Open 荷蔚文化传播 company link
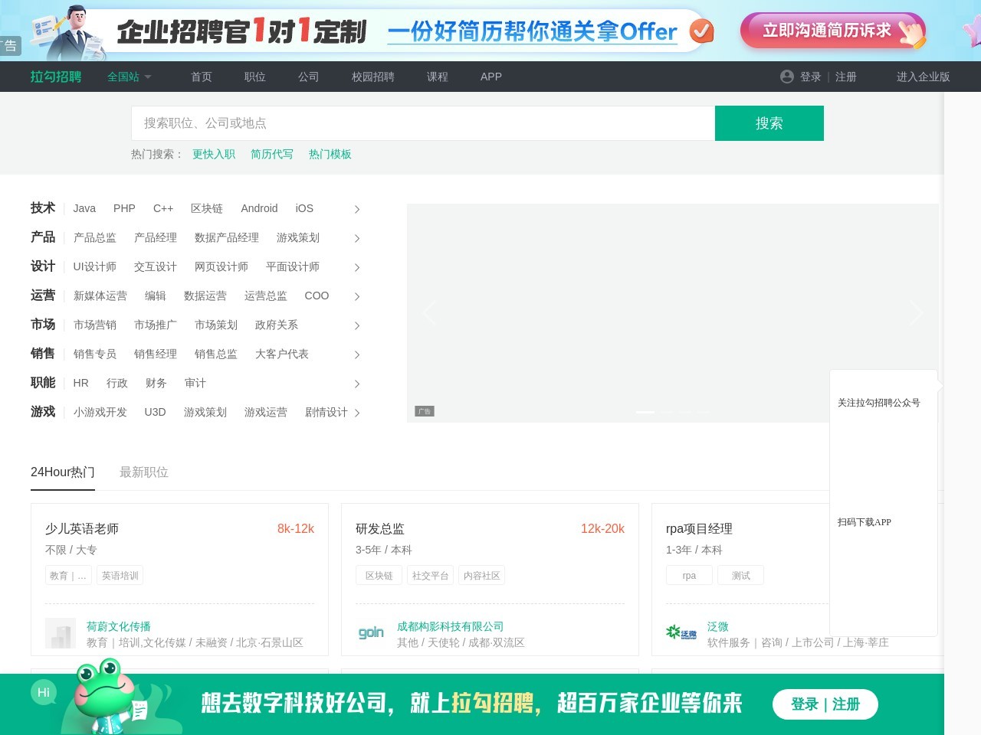Image resolution: width=981 pixels, height=735 pixels. point(119,626)
